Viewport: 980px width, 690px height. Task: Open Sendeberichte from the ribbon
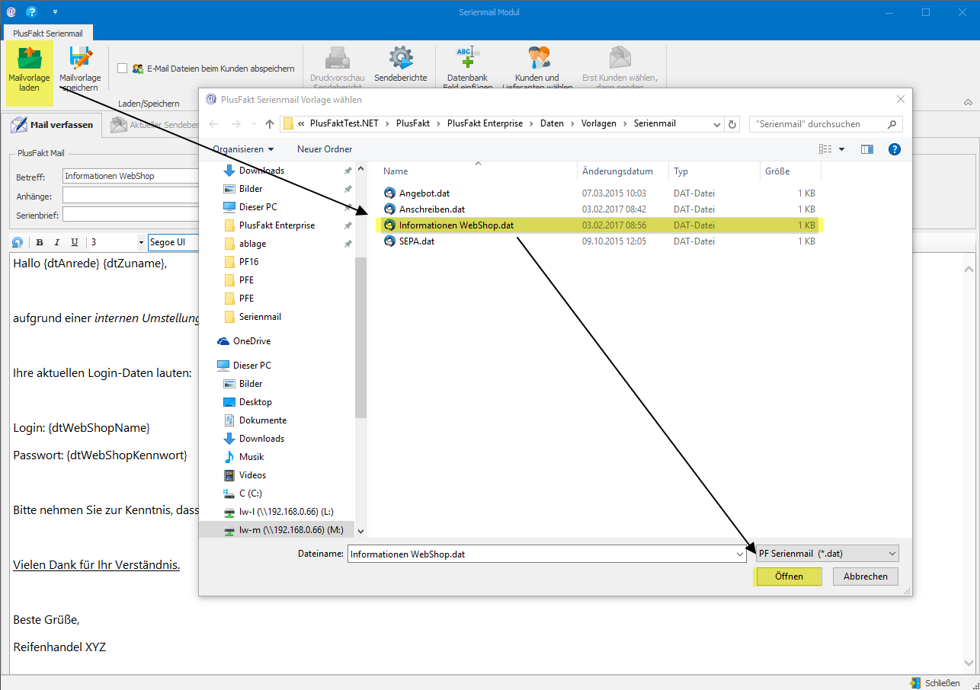click(x=401, y=65)
